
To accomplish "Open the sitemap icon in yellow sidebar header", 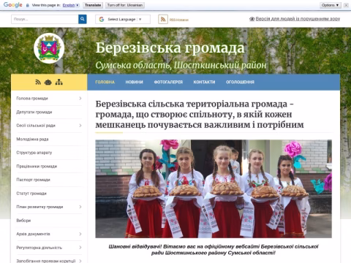I will (58, 82).
